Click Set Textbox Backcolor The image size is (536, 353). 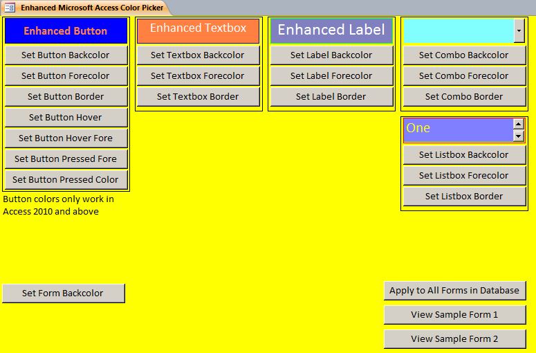click(x=198, y=55)
